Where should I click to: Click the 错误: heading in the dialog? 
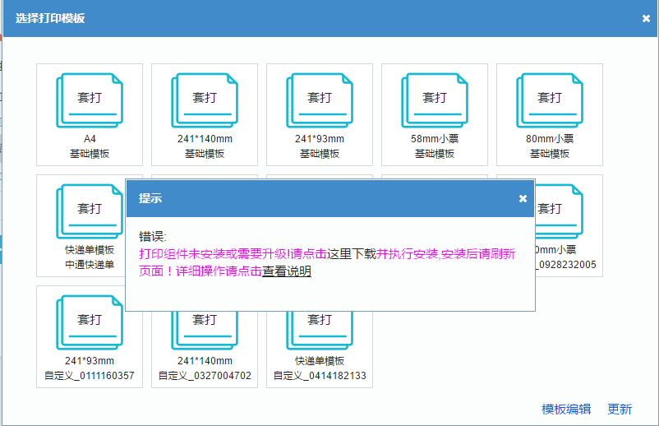153,236
